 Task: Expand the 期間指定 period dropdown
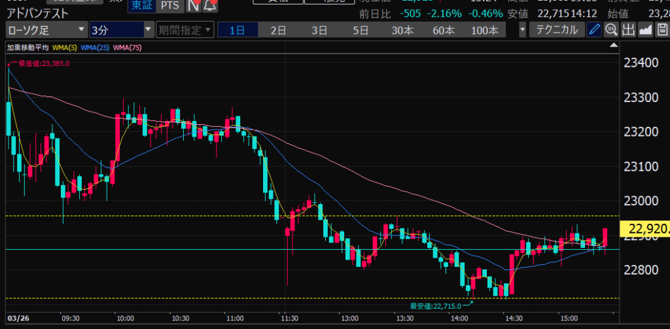click(185, 30)
